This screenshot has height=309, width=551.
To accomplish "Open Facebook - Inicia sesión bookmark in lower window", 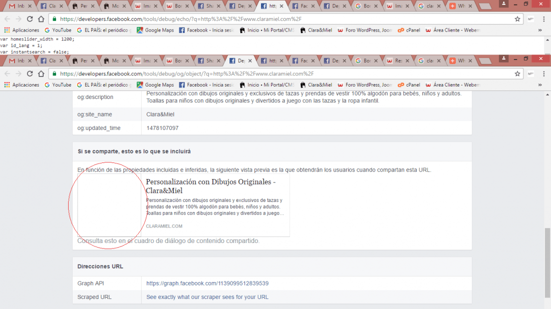I will tap(206, 85).
